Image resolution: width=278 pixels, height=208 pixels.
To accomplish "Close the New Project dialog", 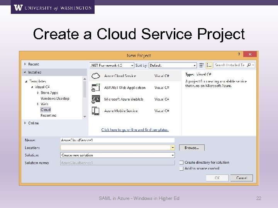I will 250,54.
